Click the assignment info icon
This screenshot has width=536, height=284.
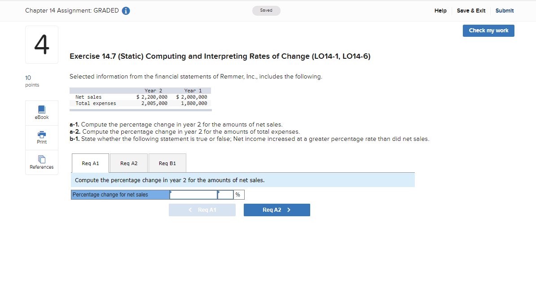click(x=126, y=10)
